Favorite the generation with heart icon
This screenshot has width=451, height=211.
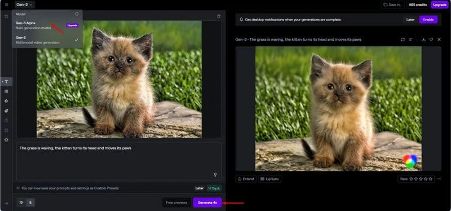click(431, 39)
